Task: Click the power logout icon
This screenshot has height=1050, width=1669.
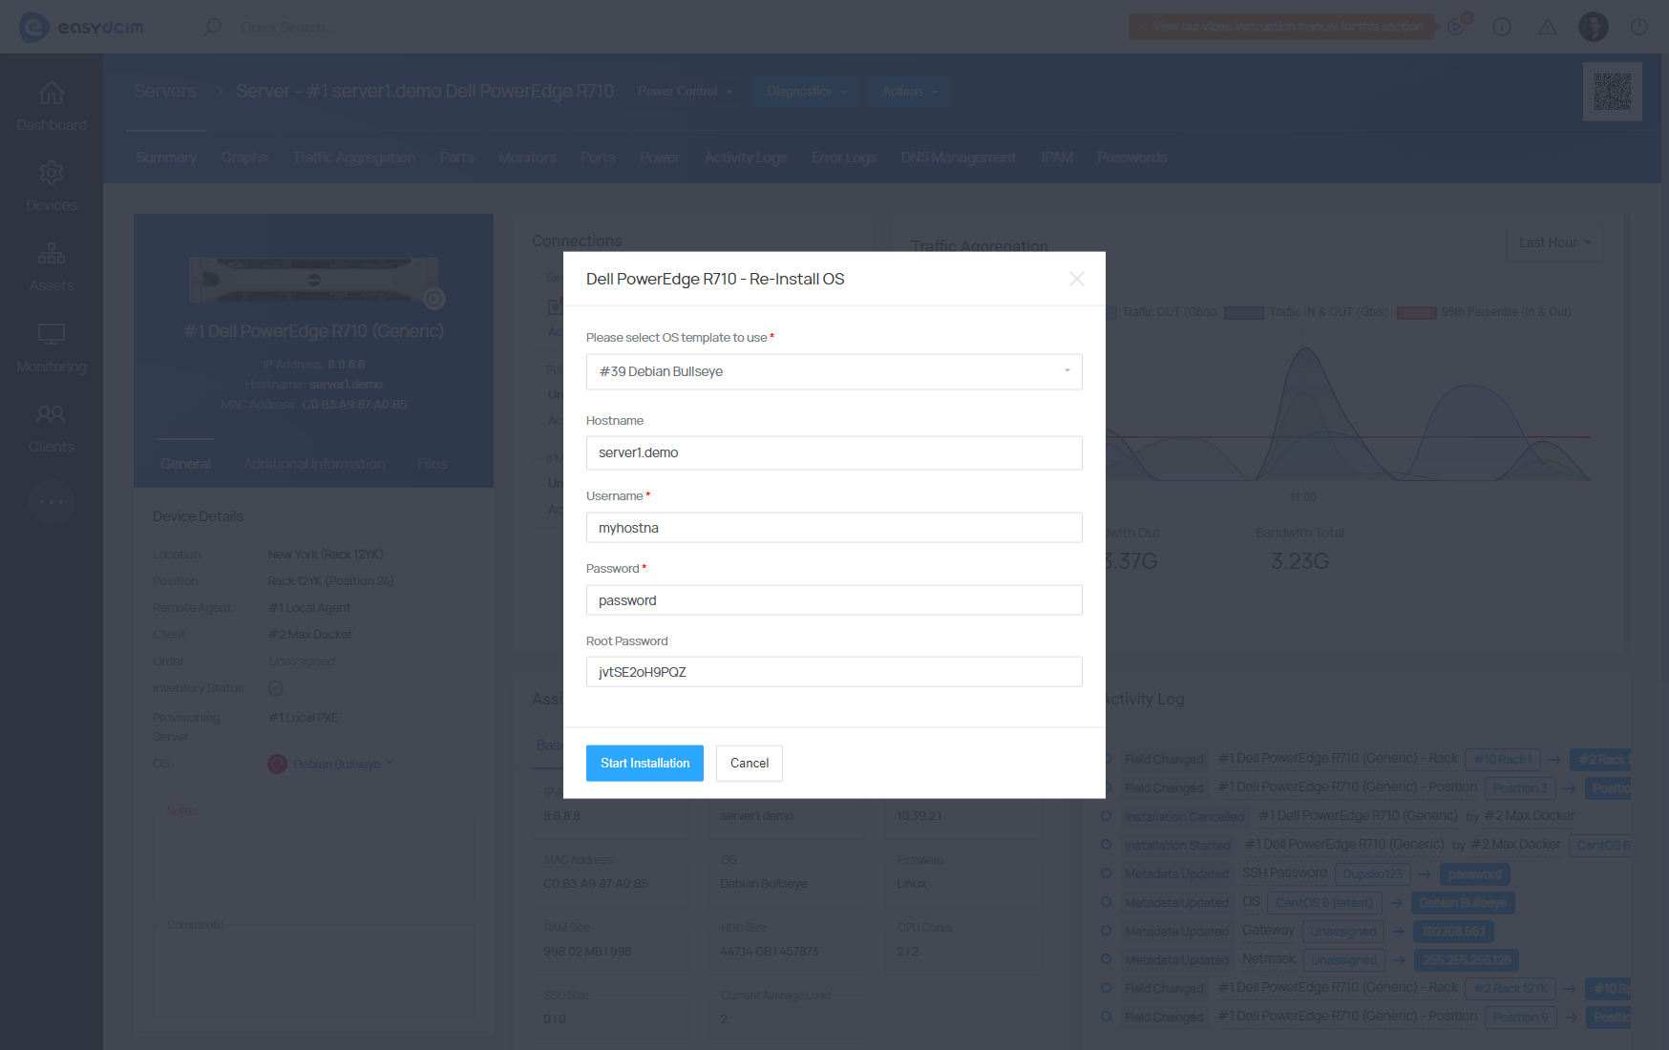Action: 1638,27
